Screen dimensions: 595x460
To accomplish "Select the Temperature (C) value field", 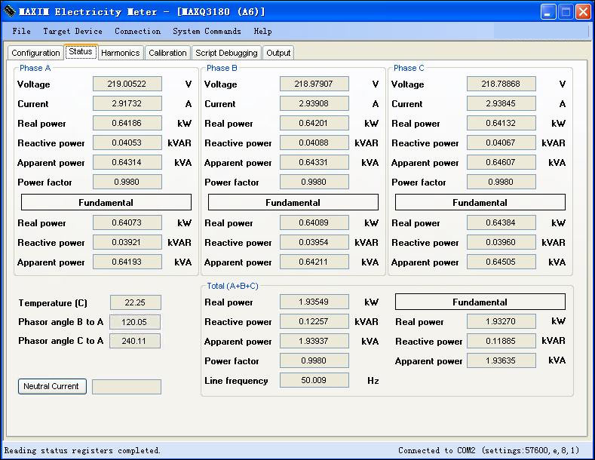I will 135,302.
